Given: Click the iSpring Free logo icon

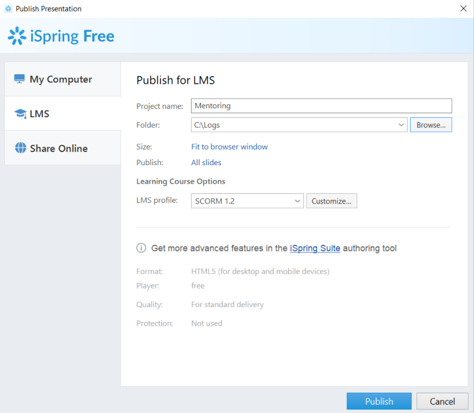Looking at the screenshot, I should (x=17, y=36).
